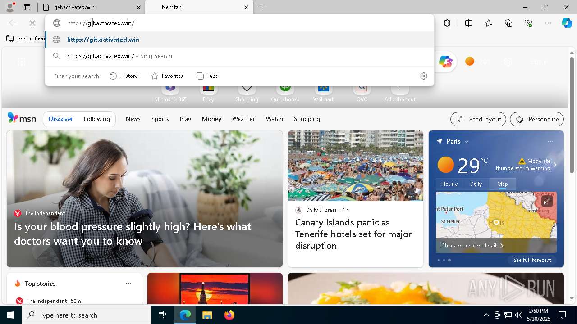Open Check more alert details
The width and height of the screenshot is (577, 324).
(x=472, y=246)
